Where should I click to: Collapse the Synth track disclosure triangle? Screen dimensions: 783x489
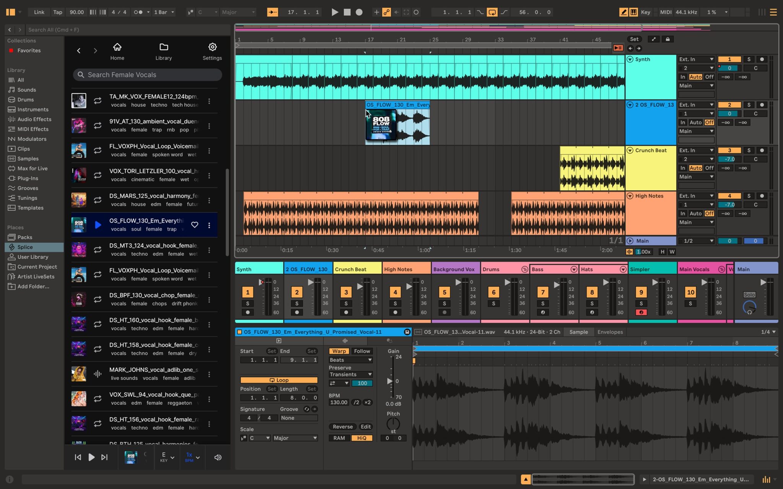[x=630, y=59]
